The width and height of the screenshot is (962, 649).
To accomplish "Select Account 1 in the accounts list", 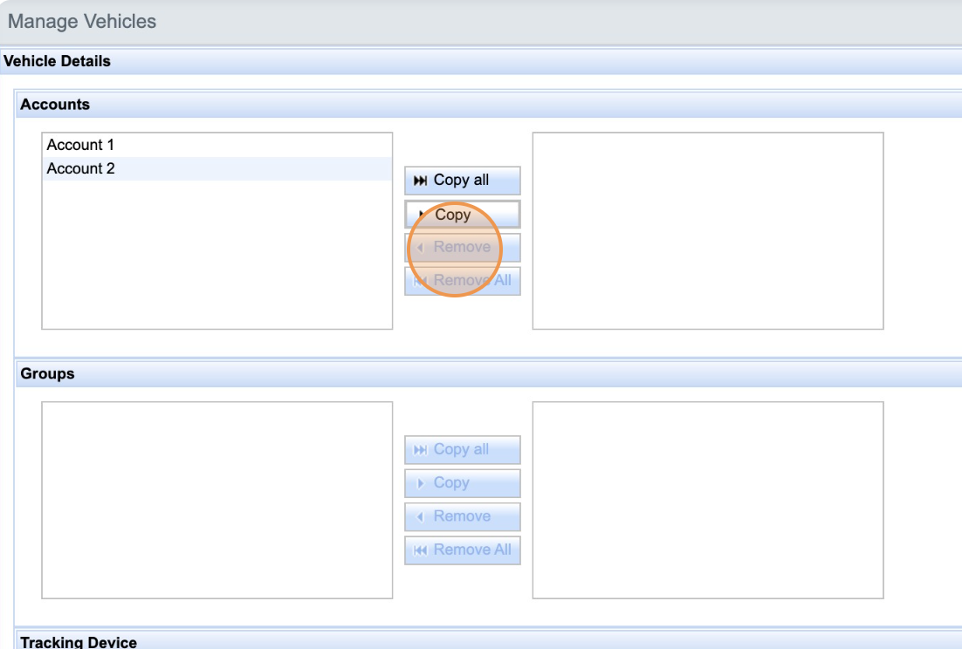I will click(x=80, y=145).
